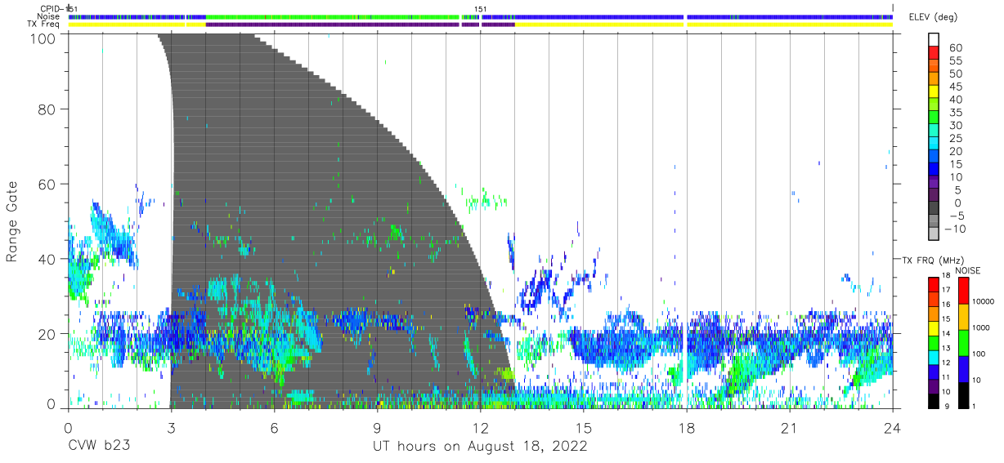Click the "12" tick on the UT hours axis
Screen dimensions: 1004x463
480,428
